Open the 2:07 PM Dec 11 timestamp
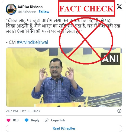Viewport: 126px width, 132px height. pos(23,111)
